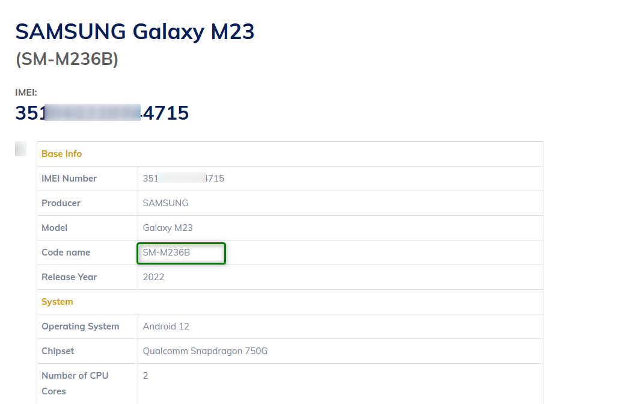Click the (SM-M236B) subtitle below the title
627x404 pixels.
(67, 60)
